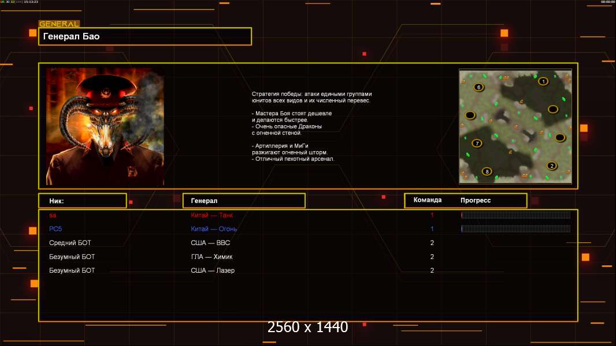Select start position 6 on the map
The width and height of the screenshot is (616, 346).
[478, 88]
